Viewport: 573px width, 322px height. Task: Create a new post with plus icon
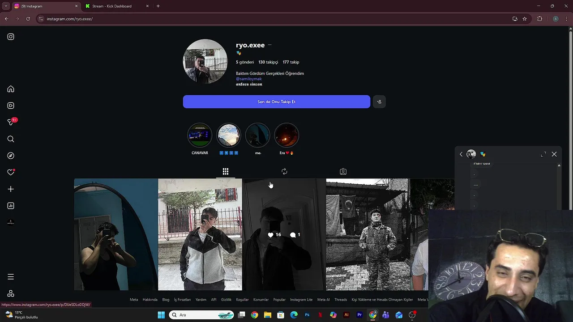11,189
